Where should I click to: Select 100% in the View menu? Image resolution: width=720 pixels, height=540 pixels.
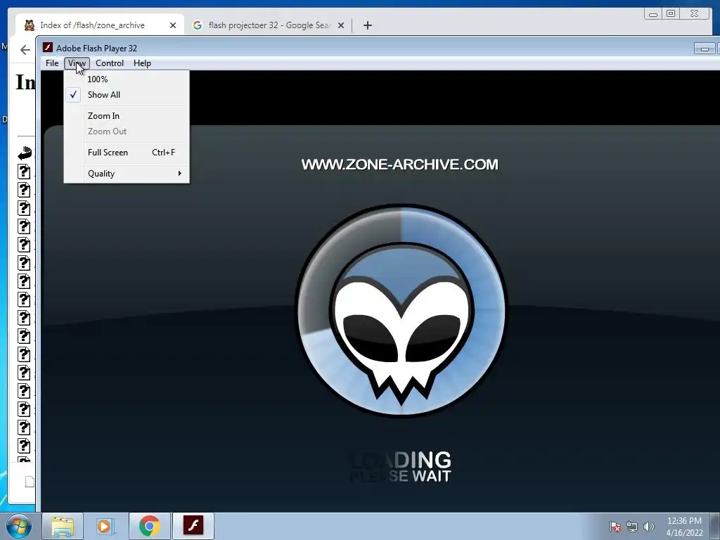tap(127, 79)
